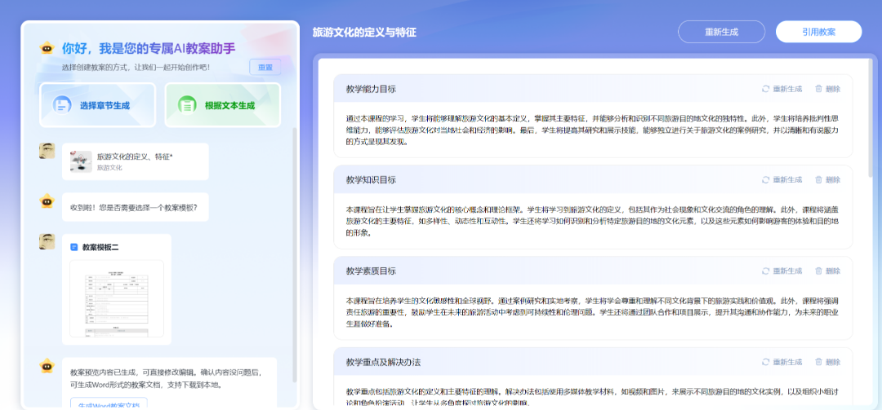882x410 pixels.
Task: Click the refresh icon in 教学能力目标 section
Action: (x=765, y=89)
